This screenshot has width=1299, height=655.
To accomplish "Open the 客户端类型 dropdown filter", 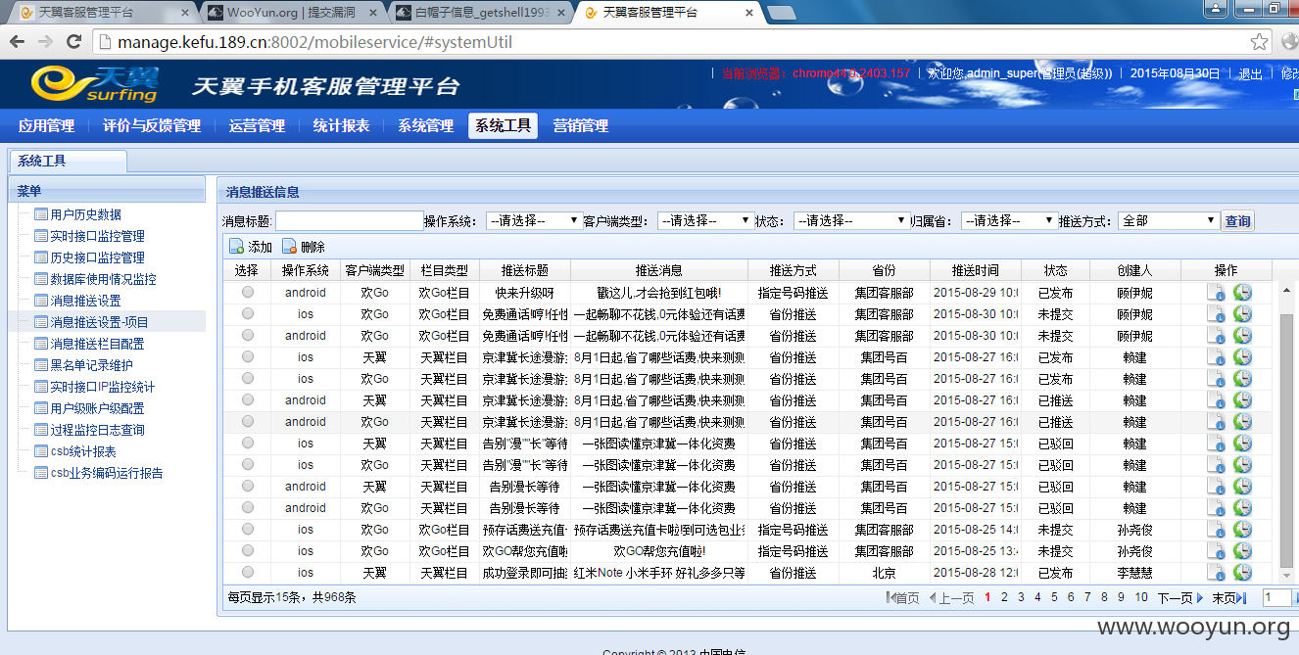I will [x=705, y=220].
